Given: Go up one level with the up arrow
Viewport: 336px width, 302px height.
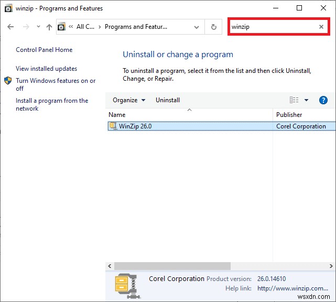Looking at the screenshot, I should (49, 27).
